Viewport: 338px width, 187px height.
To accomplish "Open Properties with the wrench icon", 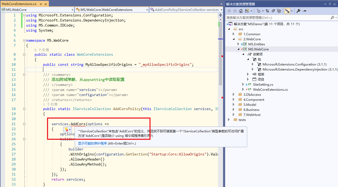I will (298, 11).
